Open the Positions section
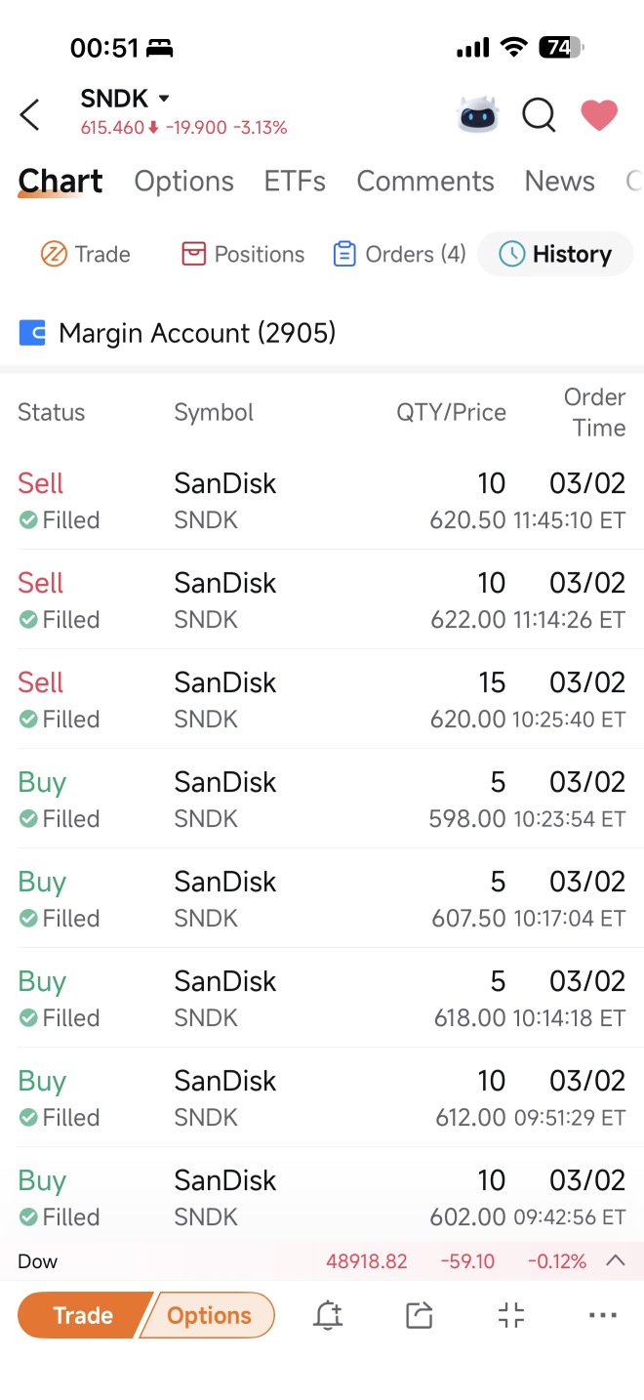Image resolution: width=644 pixels, height=1400 pixels. pyautogui.click(x=243, y=254)
